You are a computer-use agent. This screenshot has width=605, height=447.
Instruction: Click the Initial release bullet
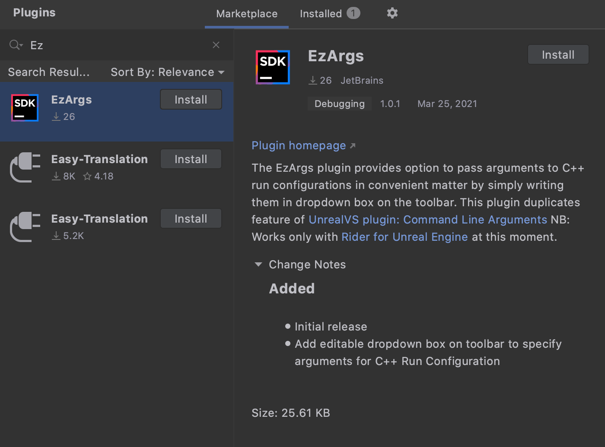(331, 327)
